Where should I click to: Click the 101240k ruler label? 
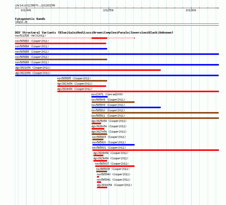26,10
